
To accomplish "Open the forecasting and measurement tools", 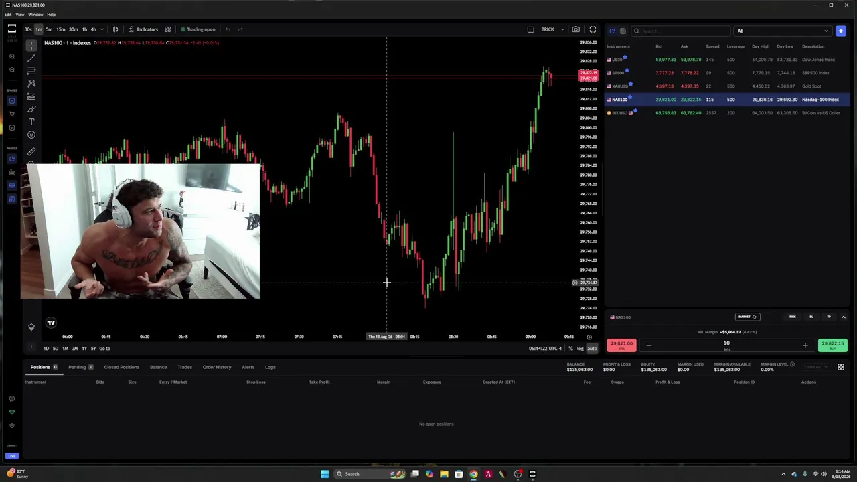I will 31,96.
